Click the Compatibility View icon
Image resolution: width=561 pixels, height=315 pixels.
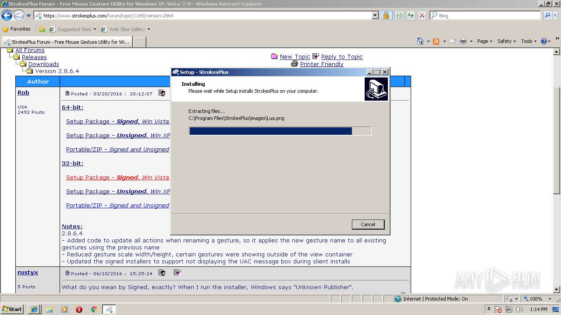[399, 15]
